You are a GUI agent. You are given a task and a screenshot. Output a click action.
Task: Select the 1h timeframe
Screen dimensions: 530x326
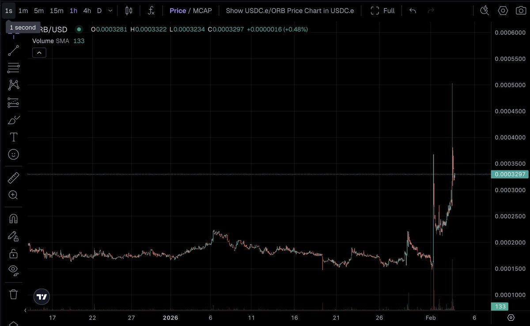tap(73, 11)
